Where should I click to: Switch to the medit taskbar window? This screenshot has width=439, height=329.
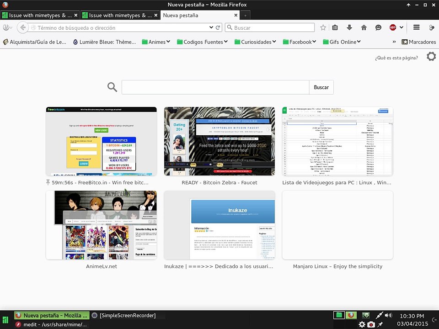[x=52, y=324]
